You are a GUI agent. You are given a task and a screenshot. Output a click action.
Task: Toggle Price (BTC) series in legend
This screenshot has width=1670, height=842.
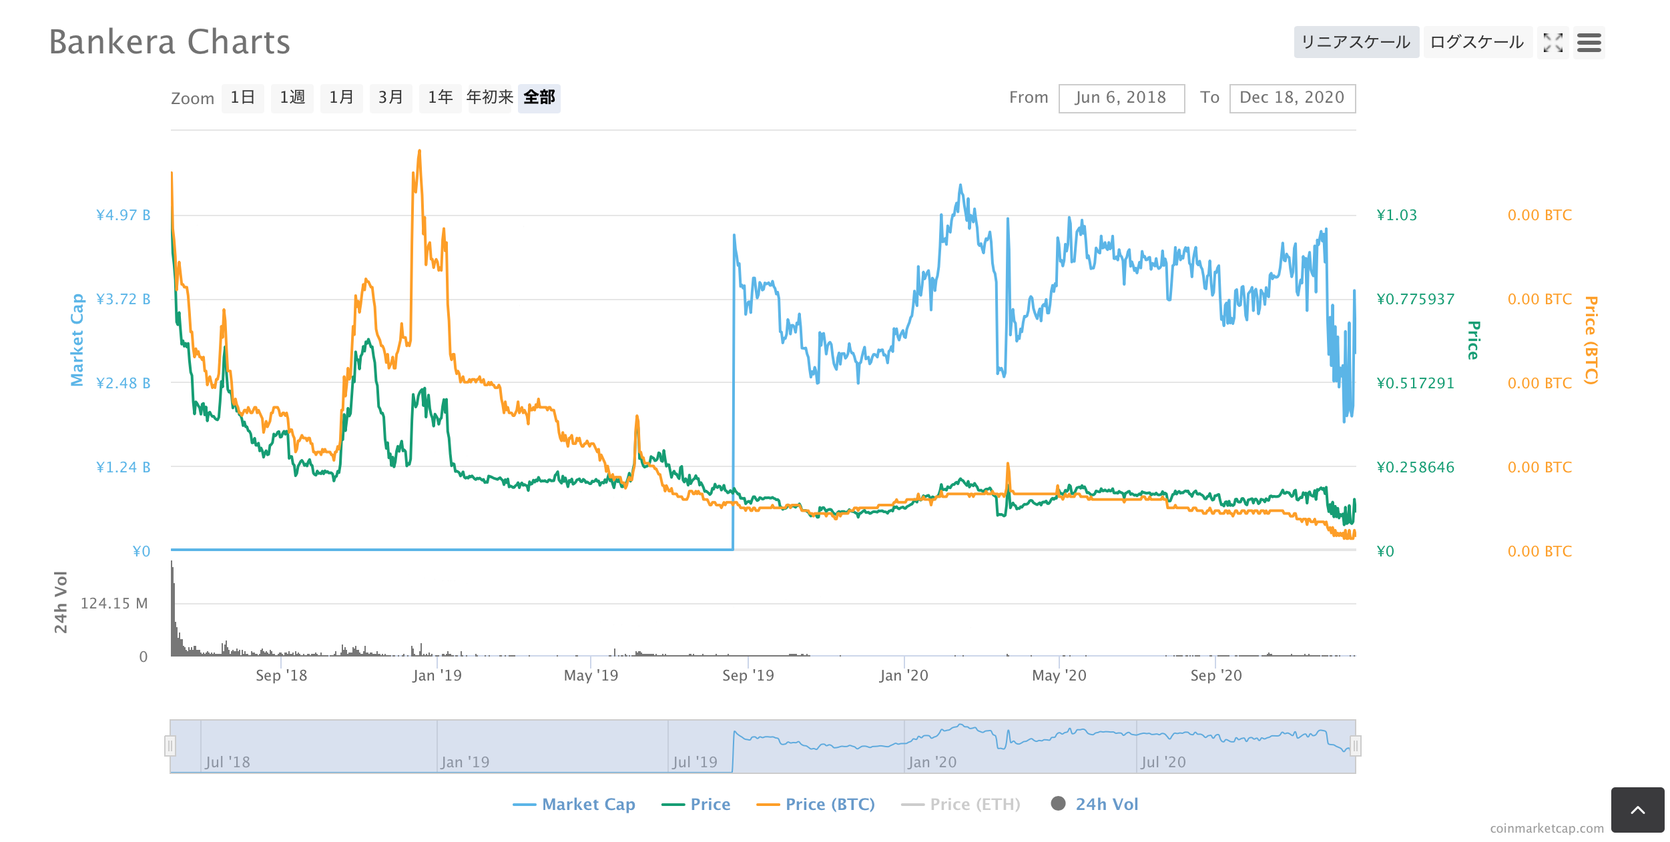coord(816,805)
